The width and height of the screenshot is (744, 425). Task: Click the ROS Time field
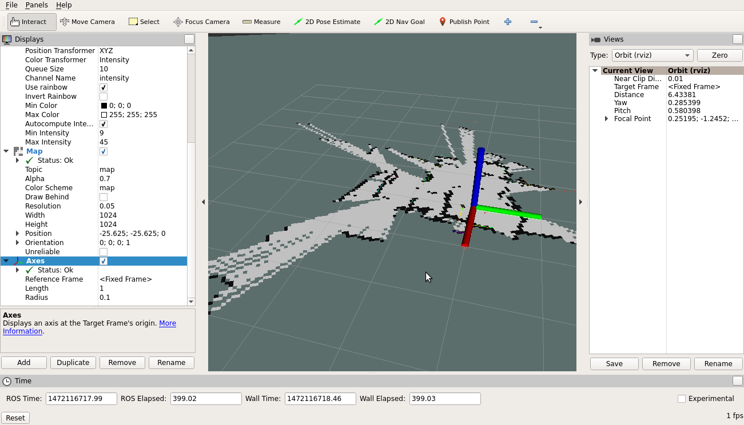(81, 399)
